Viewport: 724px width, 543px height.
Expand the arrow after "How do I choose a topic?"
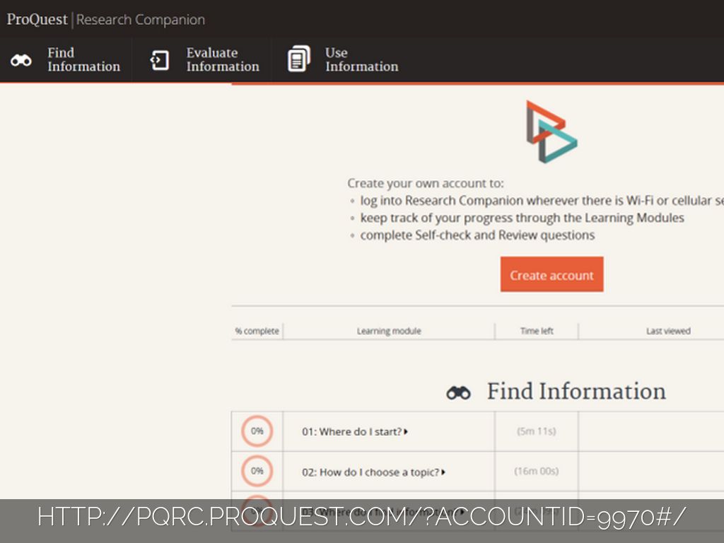(443, 472)
